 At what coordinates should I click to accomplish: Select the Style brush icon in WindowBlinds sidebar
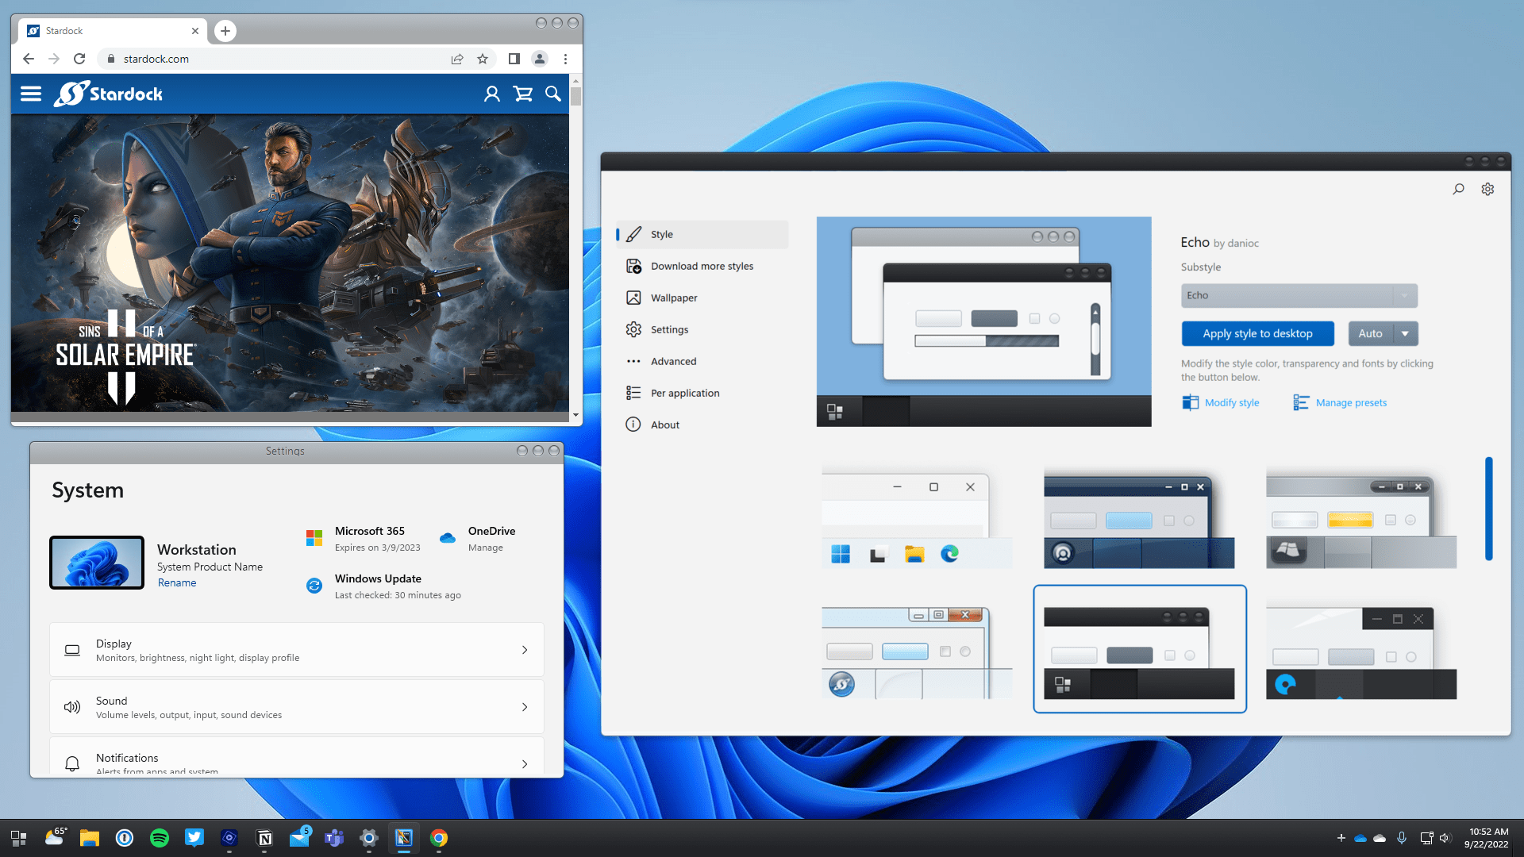coord(633,234)
